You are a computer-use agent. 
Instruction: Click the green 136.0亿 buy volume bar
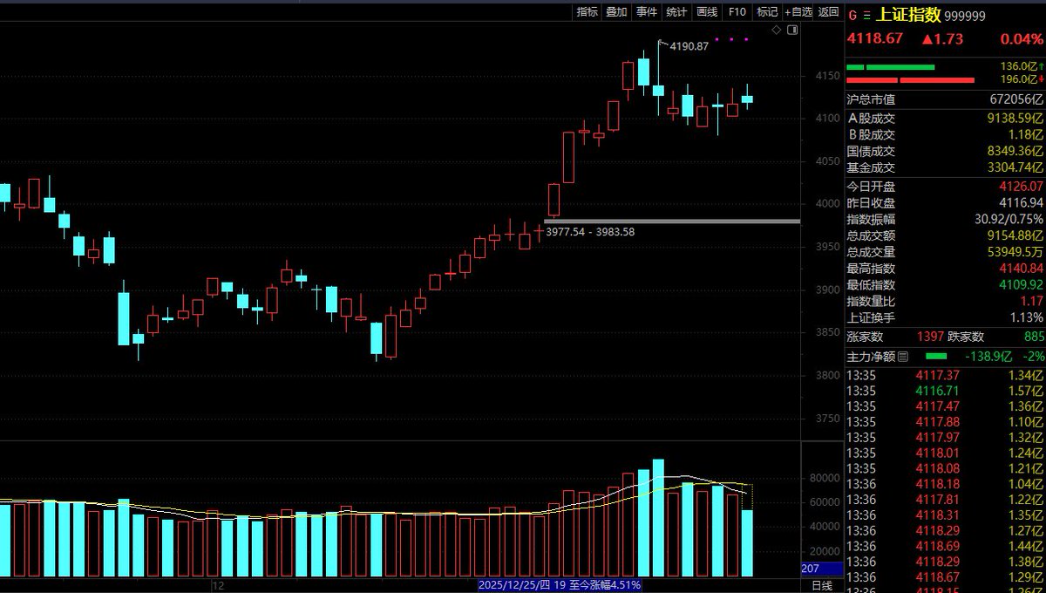pos(890,67)
